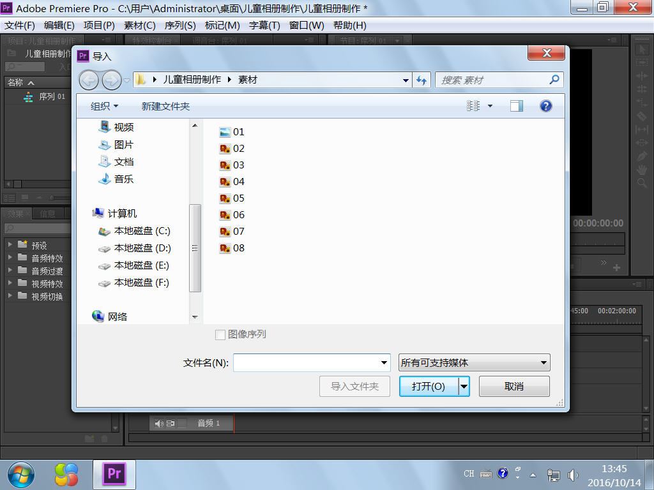
Task: Refresh the 素材 folder location
Action: coord(422,80)
